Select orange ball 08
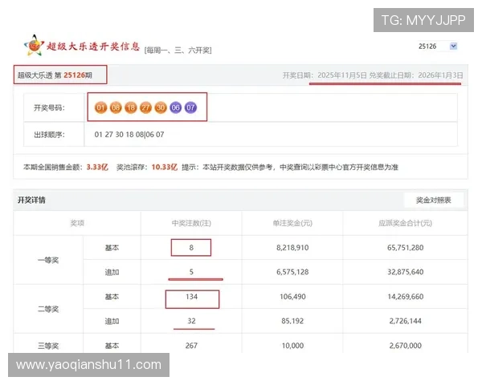The width and height of the screenshot is (482, 385). pyautogui.click(x=116, y=107)
